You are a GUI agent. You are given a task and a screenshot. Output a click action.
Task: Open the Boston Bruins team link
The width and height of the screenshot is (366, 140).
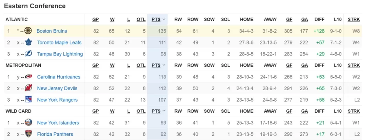click(52, 31)
